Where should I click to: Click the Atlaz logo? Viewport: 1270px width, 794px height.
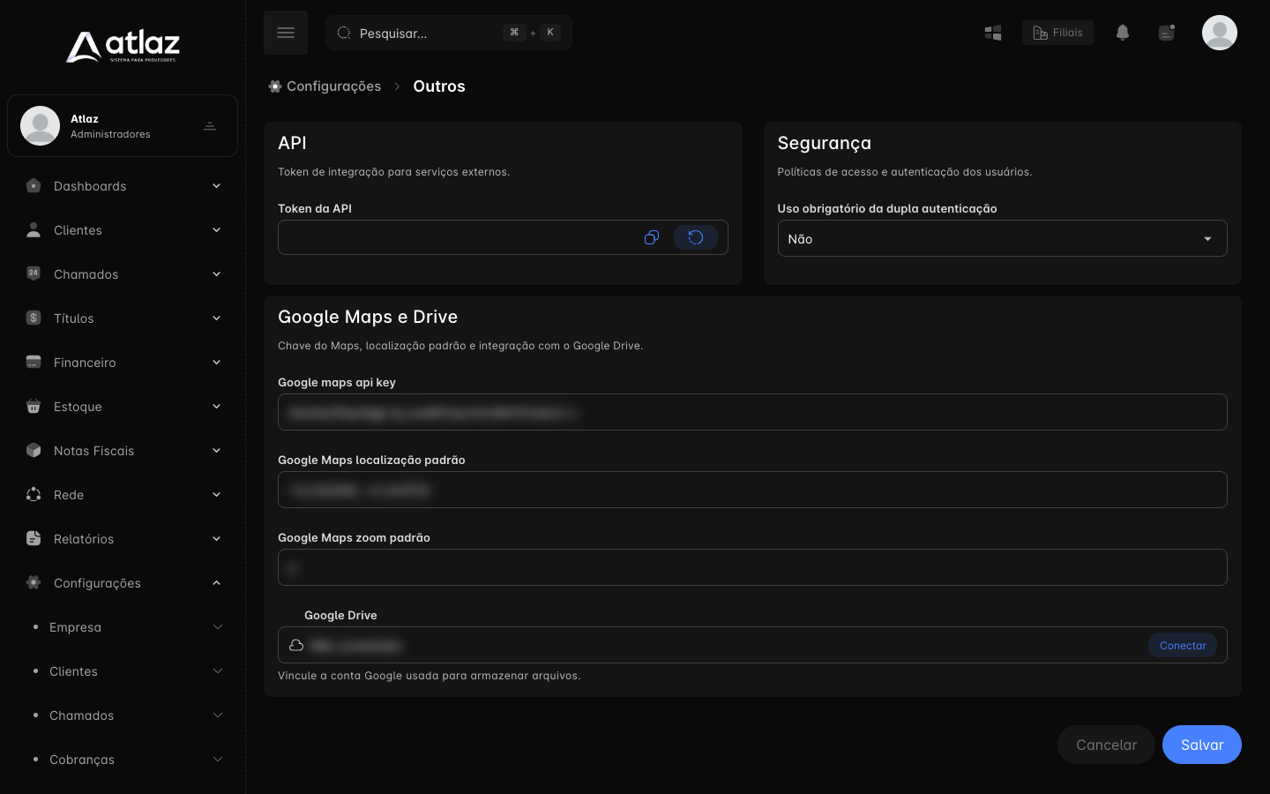(123, 46)
